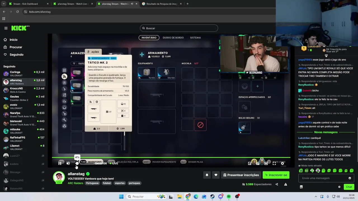Open Liiamxt channel in following list
Viewport: 358px width, 201px height.
(24, 147)
